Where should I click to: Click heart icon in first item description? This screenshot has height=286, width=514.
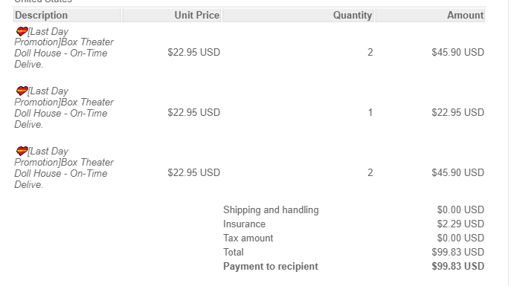(x=22, y=31)
